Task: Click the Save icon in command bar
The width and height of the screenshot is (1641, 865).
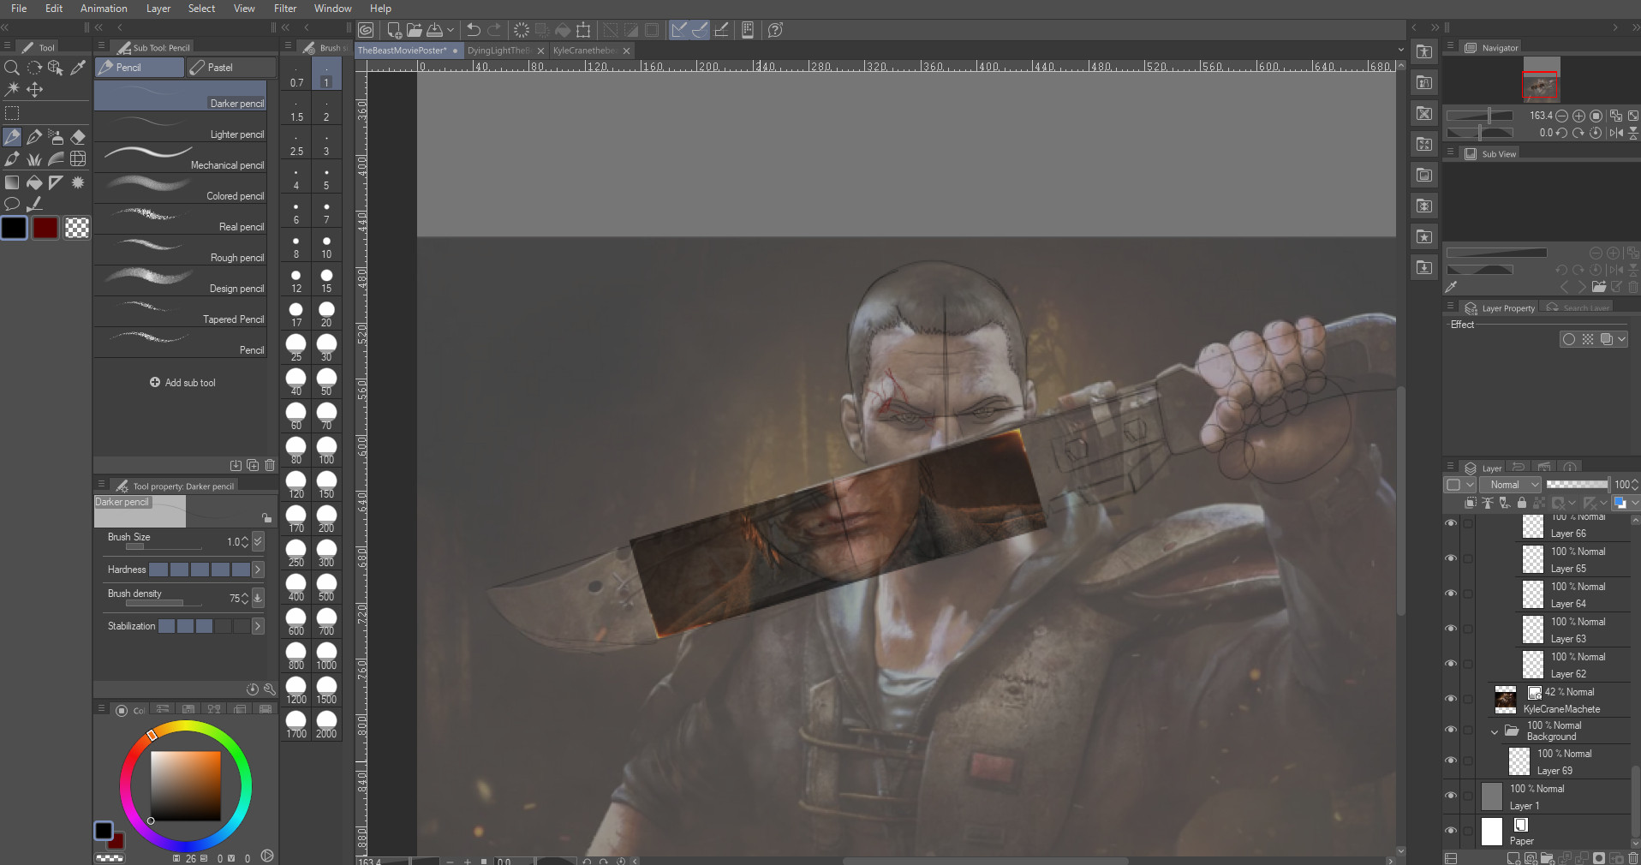Action: click(x=435, y=30)
